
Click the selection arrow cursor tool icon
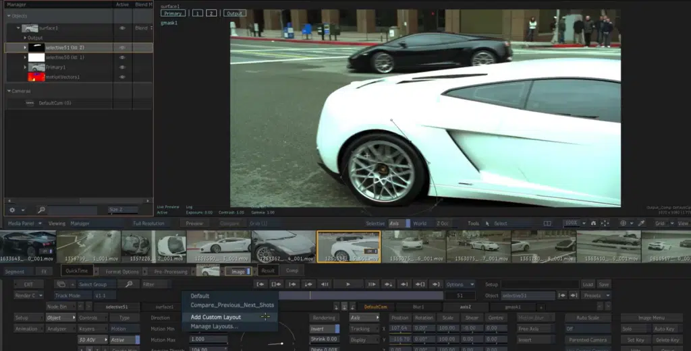487,224
